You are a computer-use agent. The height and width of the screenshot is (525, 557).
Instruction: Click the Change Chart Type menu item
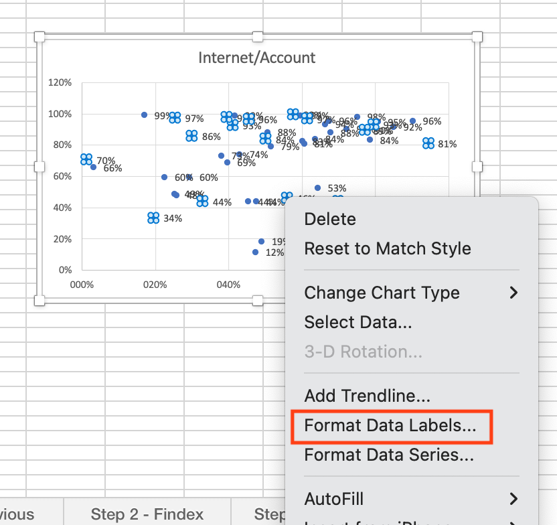click(382, 293)
